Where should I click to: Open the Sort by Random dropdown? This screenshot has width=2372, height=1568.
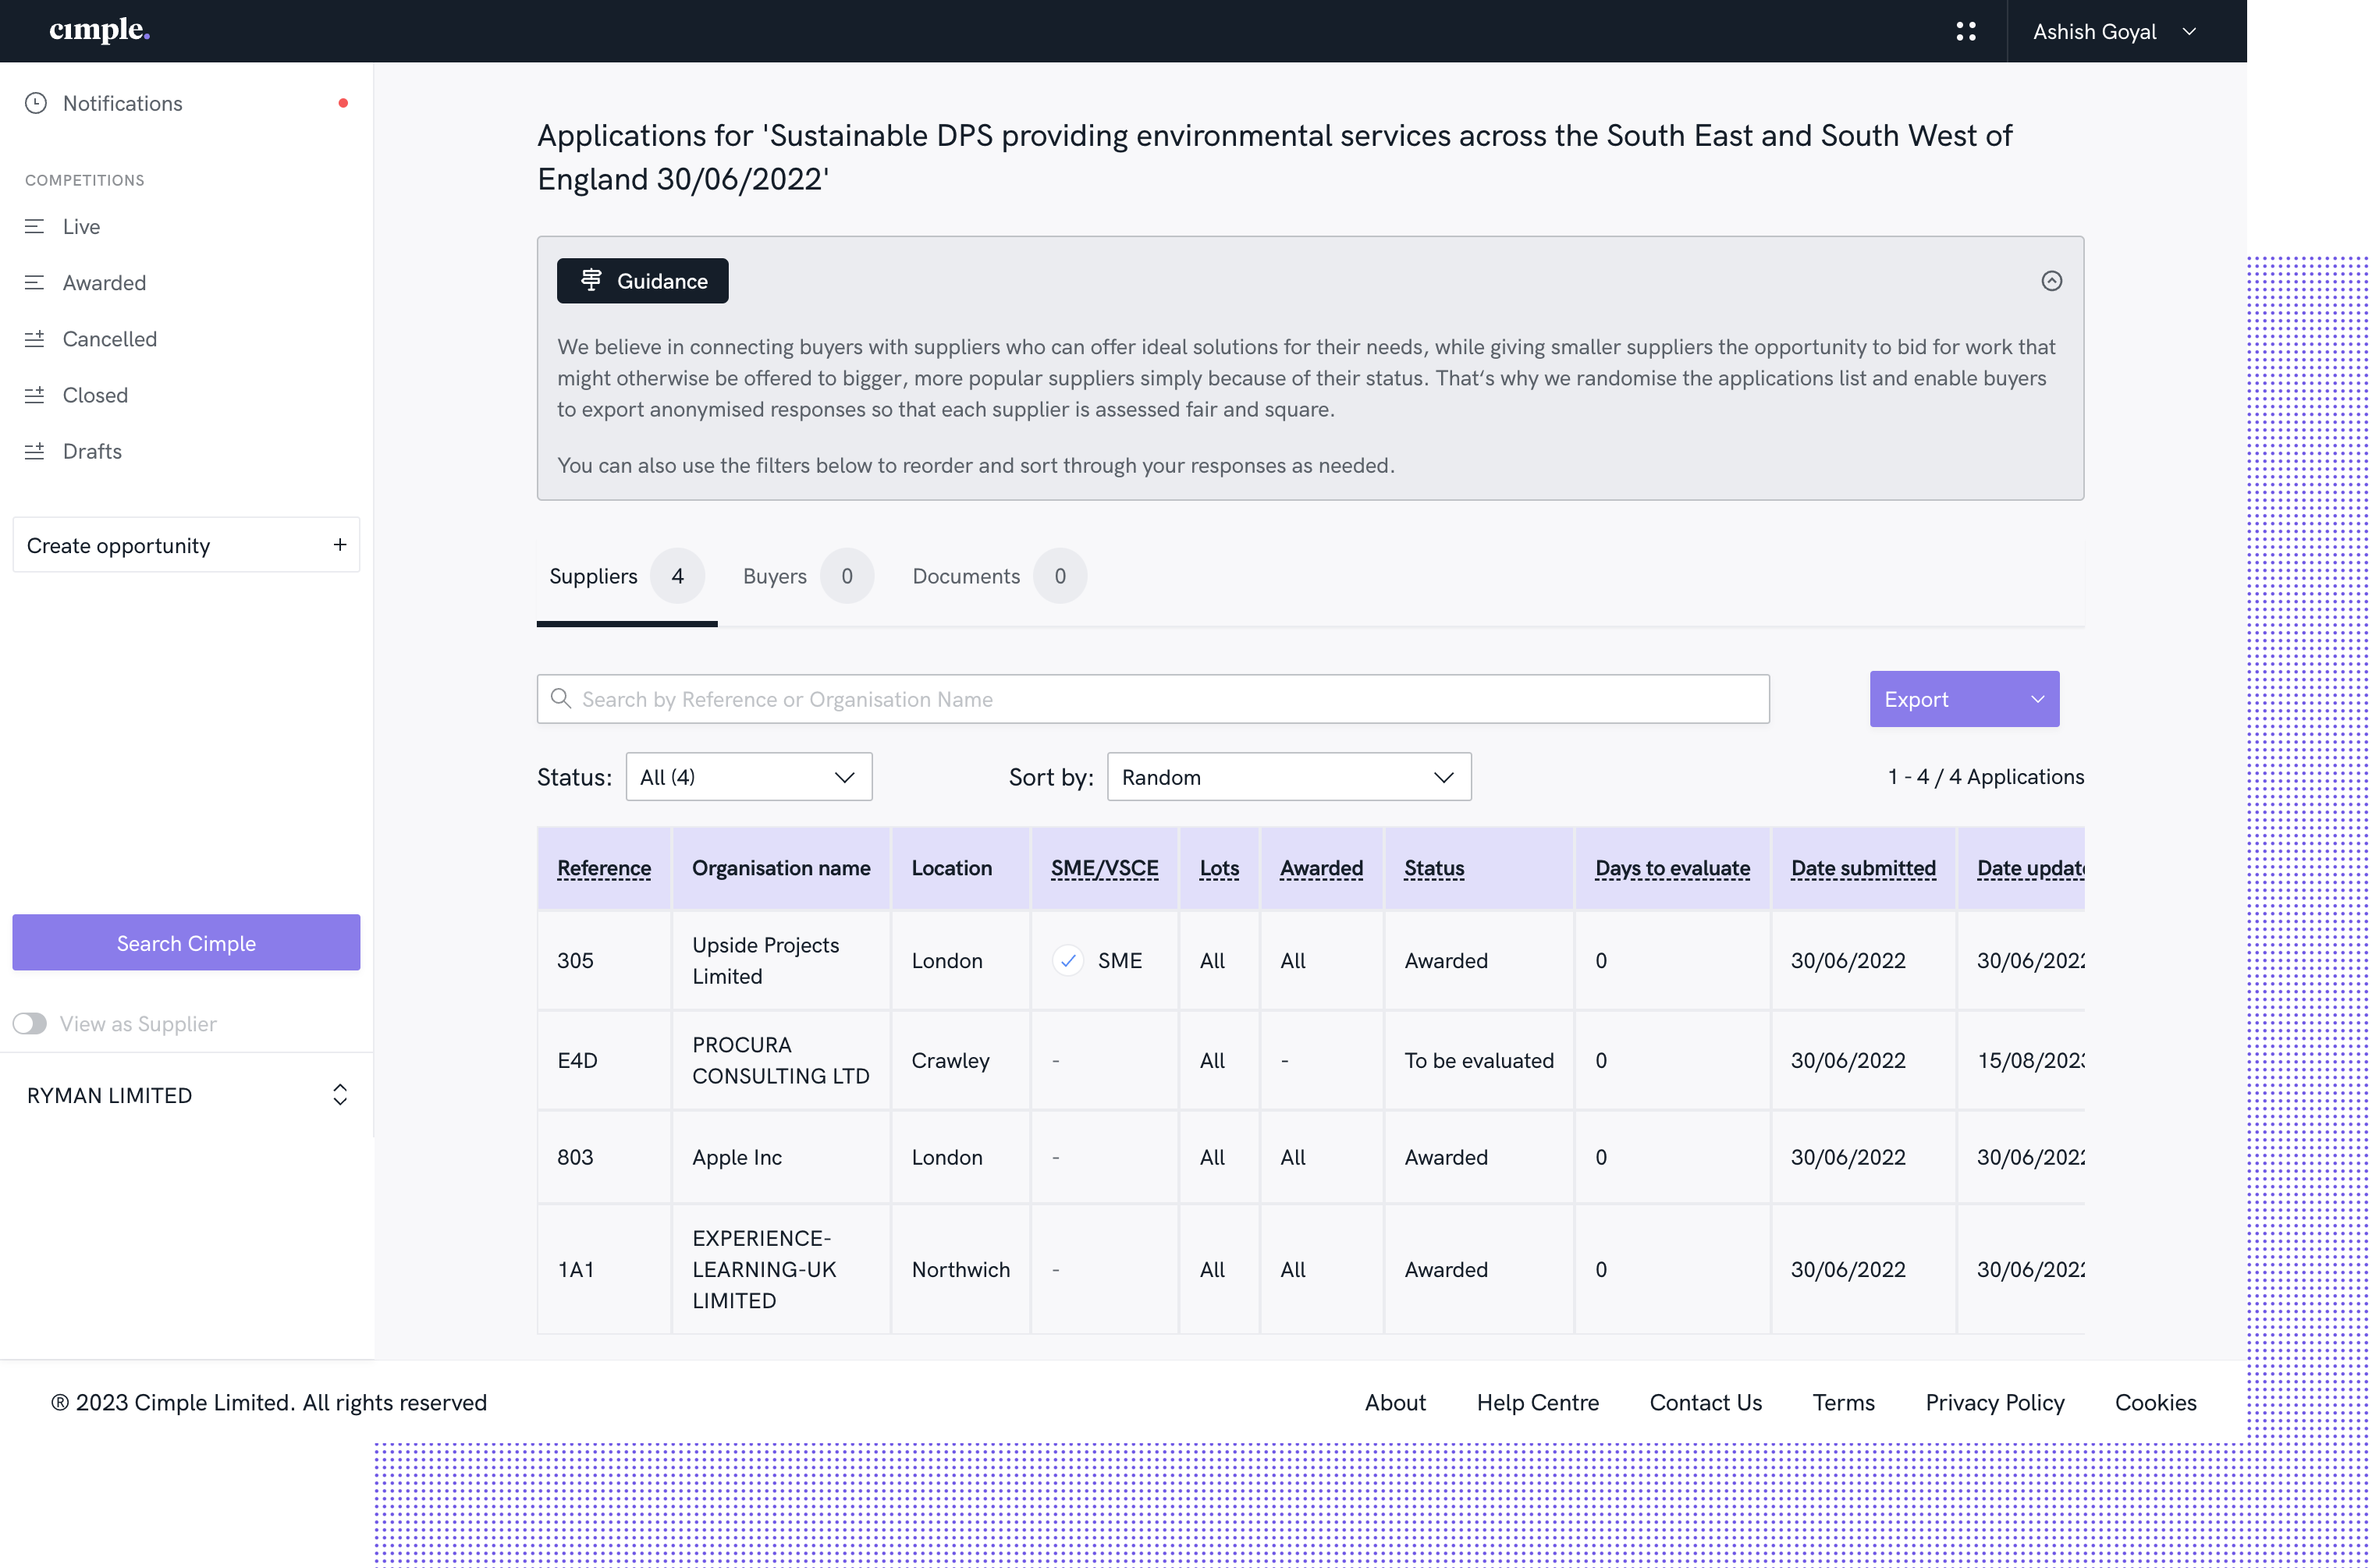pyautogui.click(x=1288, y=777)
